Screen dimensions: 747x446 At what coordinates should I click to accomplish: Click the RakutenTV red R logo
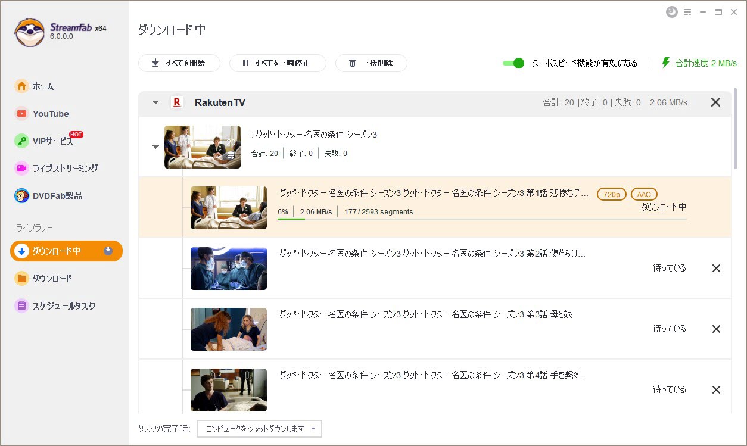176,102
